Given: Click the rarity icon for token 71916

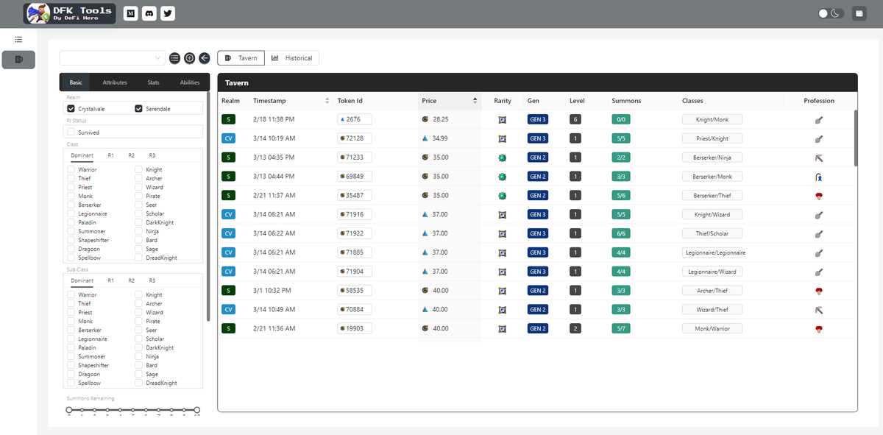Looking at the screenshot, I should [x=503, y=214].
